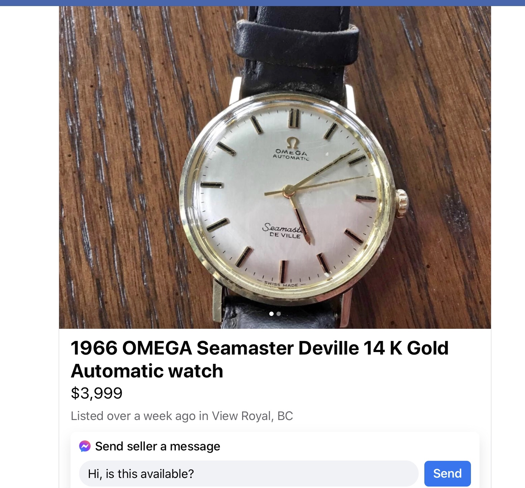Image resolution: width=525 pixels, height=488 pixels.
Task: Click the center pivot of the watch hands
Action: tap(289, 190)
